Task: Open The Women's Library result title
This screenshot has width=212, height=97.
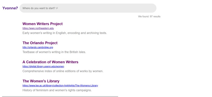Action: click(41, 81)
